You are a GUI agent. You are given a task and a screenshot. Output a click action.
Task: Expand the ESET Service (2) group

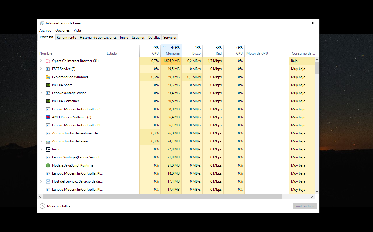pyautogui.click(x=41, y=69)
